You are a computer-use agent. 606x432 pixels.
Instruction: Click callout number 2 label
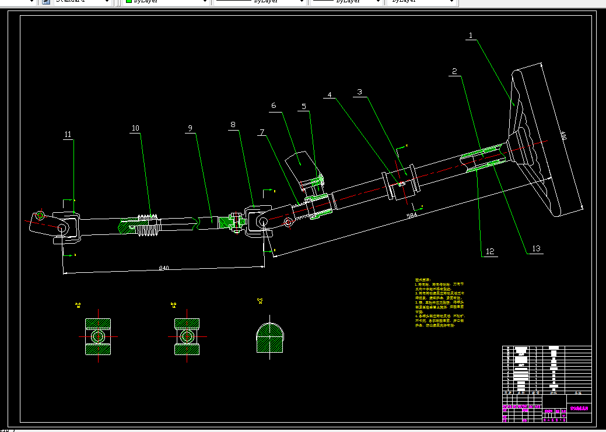pyautogui.click(x=454, y=72)
